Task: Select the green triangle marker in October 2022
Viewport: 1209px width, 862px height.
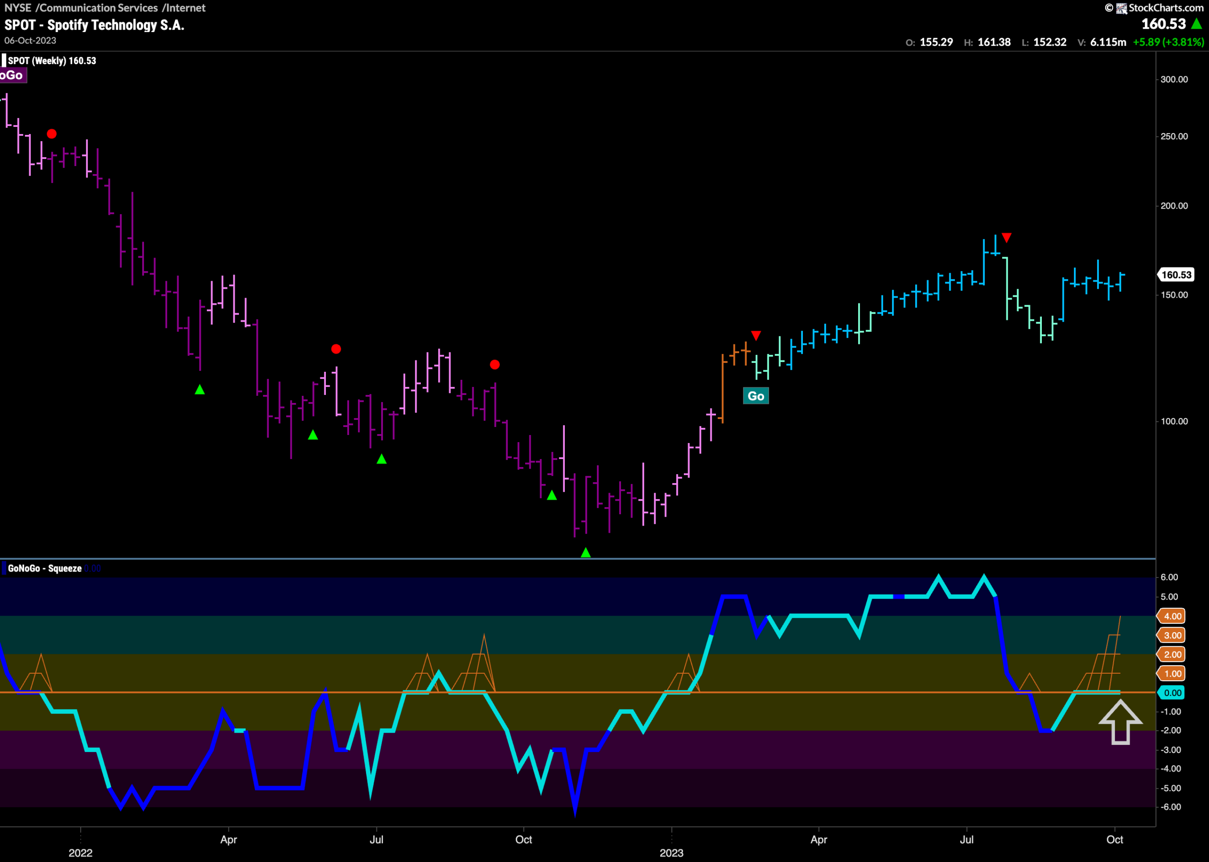Action: (552, 494)
